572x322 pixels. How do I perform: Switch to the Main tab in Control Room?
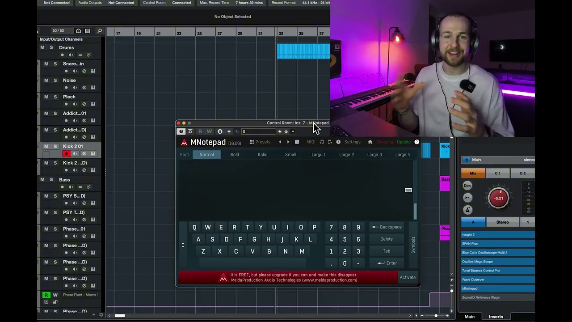(x=469, y=317)
